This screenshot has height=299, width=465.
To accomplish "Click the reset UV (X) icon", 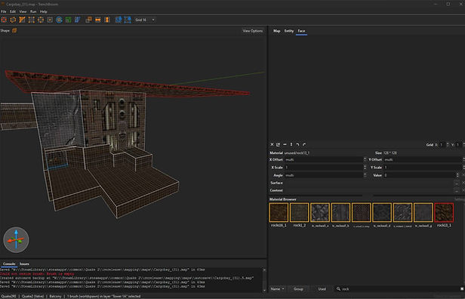I will pos(272,144).
